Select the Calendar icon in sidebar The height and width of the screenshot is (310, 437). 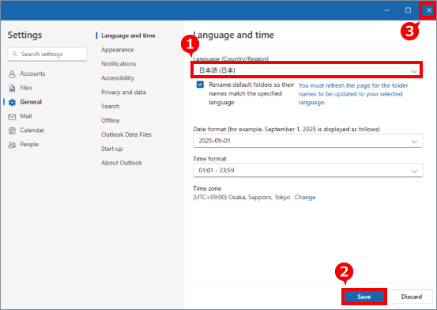coord(12,130)
